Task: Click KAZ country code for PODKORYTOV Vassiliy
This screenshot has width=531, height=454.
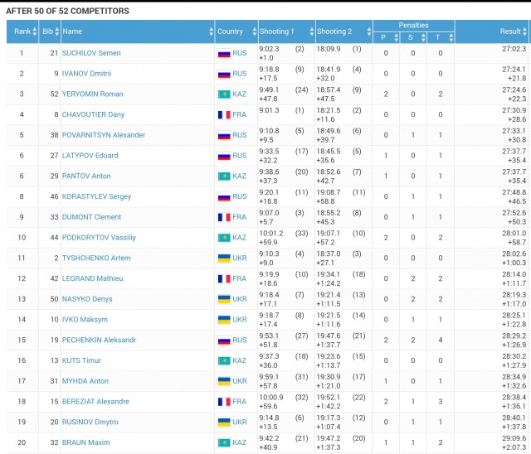Action: [240, 238]
